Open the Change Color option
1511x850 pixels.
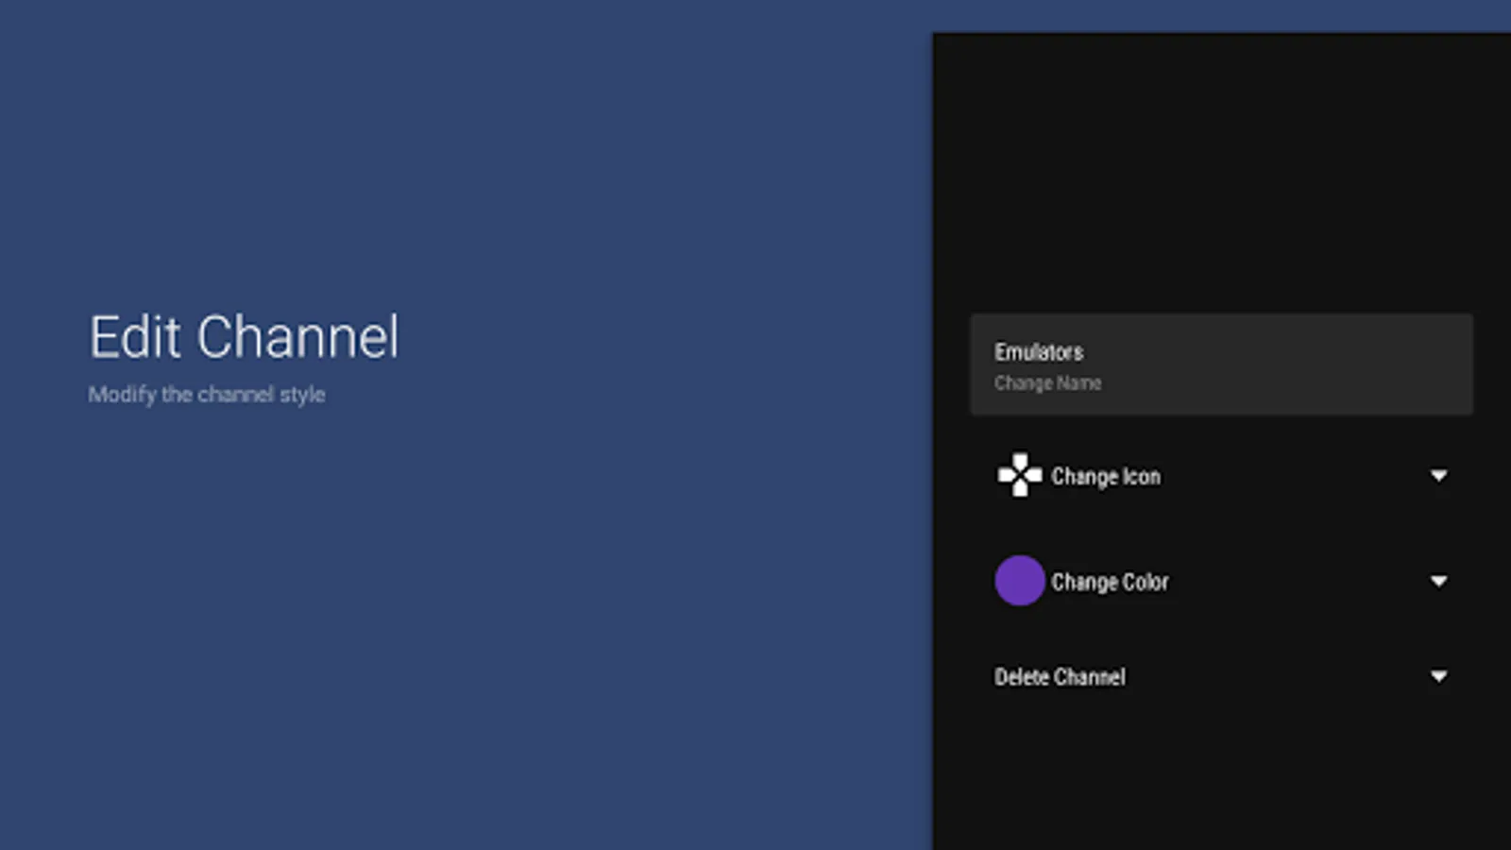click(x=1221, y=582)
